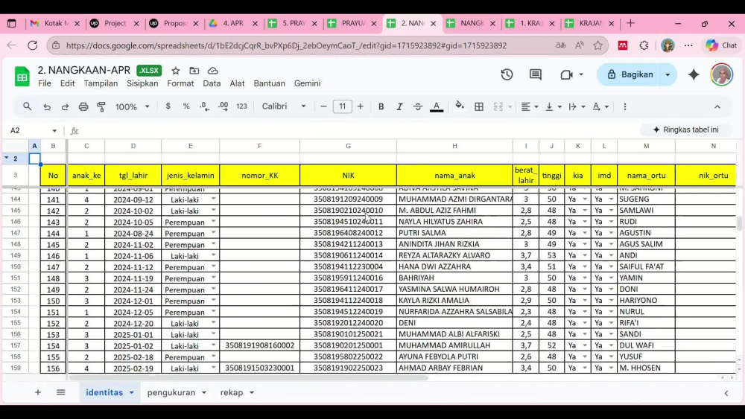Increase font size
The height and width of the screenshot is (419, 745).
[360, 106]
